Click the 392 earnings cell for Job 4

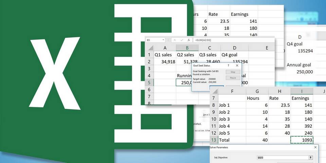(302, 126)
